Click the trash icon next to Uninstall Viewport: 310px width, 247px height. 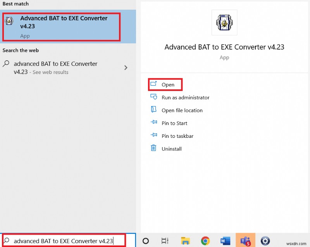pyautogui.click(x=154, y=148)
